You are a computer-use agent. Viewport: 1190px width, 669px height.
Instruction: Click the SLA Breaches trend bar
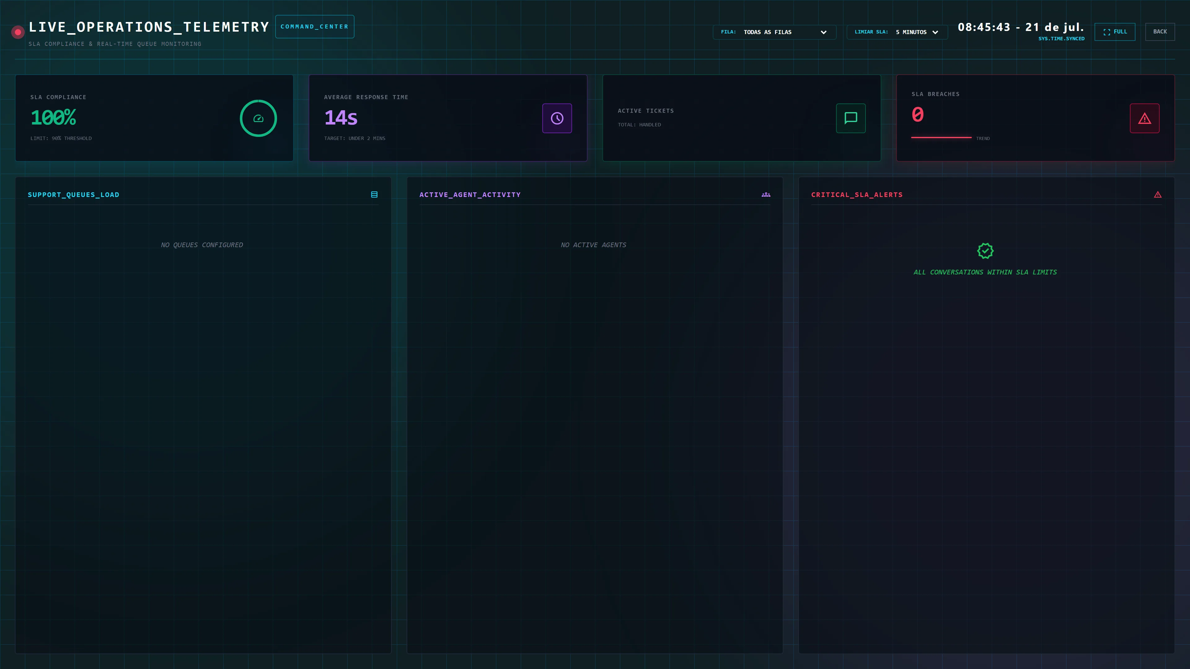[941, 138]
